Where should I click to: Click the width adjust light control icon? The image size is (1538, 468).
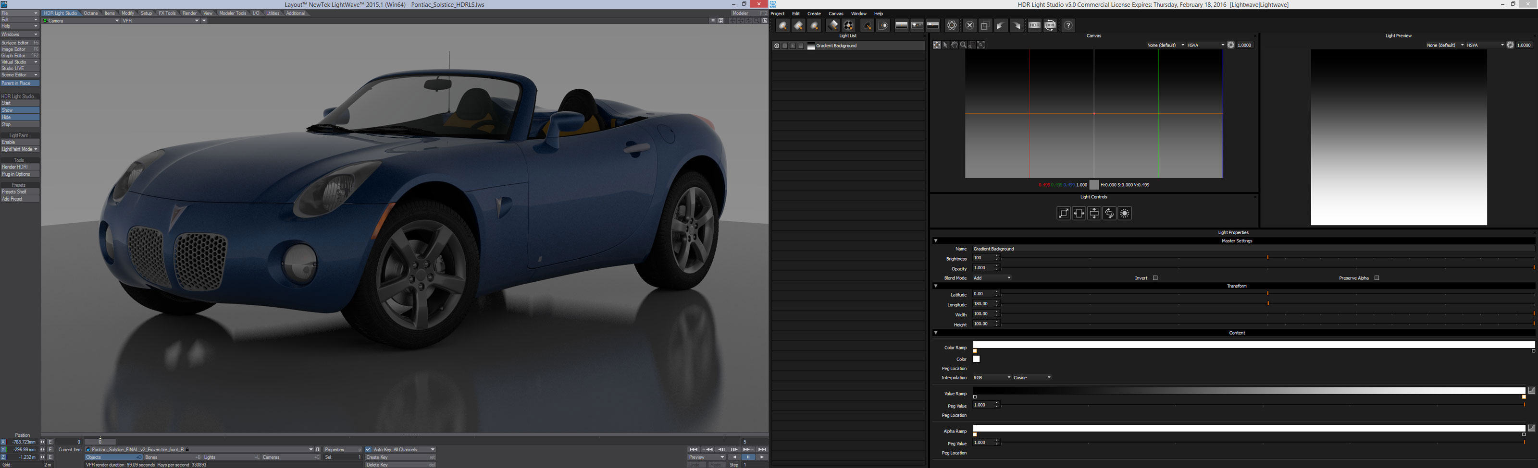[1079, 214]
